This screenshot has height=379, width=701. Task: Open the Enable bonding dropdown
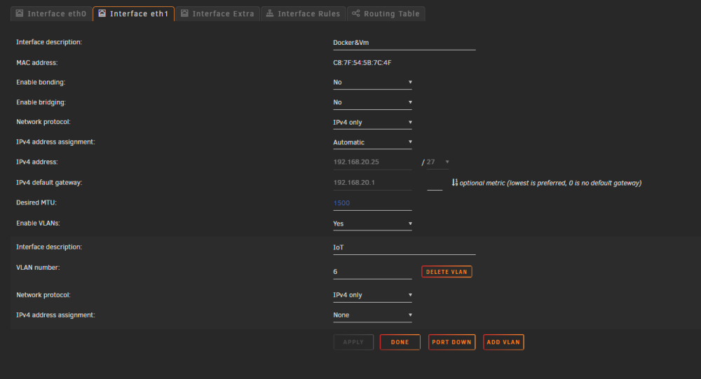372,83
